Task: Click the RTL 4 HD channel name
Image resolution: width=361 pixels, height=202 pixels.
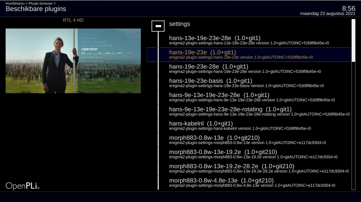Action: [73, 20]
